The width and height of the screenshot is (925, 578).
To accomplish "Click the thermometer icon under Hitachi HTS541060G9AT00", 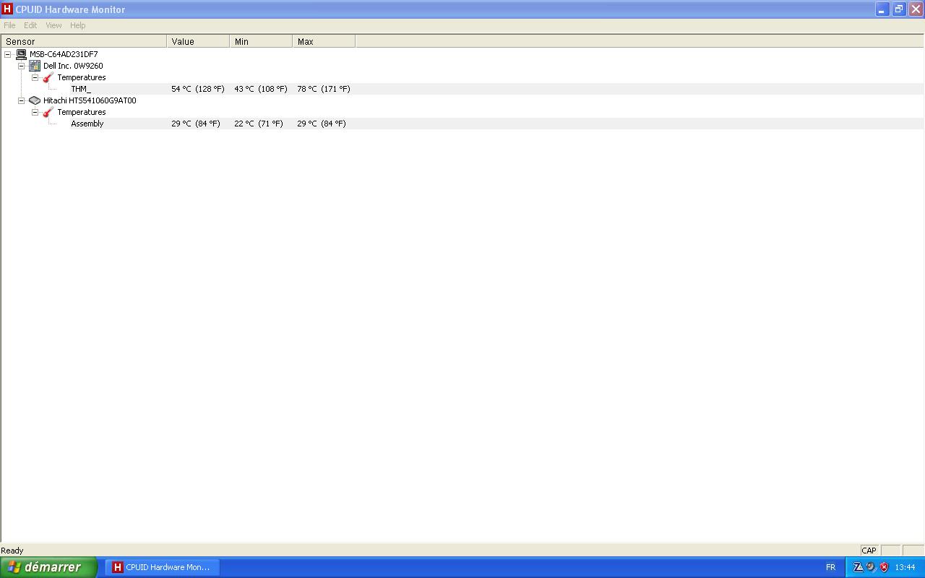I will 48,112.
